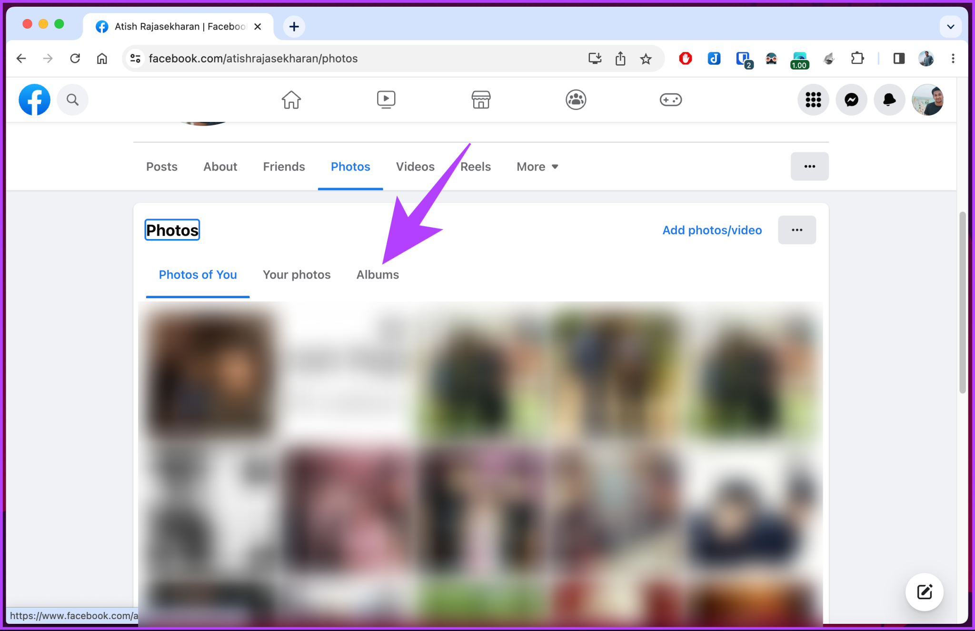
Task: Open the Photos section ellipsis menu
Action: [797, 230]
